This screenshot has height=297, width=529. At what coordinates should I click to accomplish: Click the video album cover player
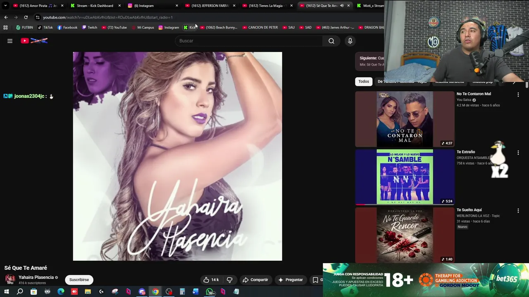[x=177, y=156]
